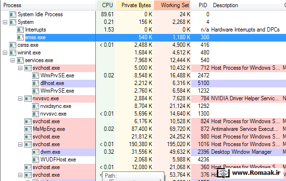Select the System Idle Process row
Screen dimensions: 286x181
click(x=143, y=14)
